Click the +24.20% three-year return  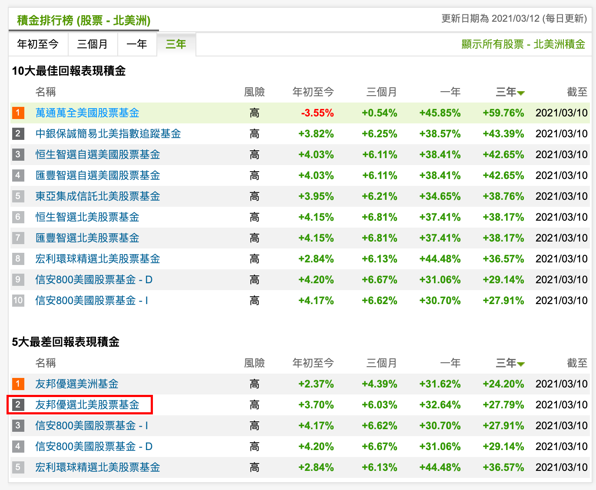503,384
